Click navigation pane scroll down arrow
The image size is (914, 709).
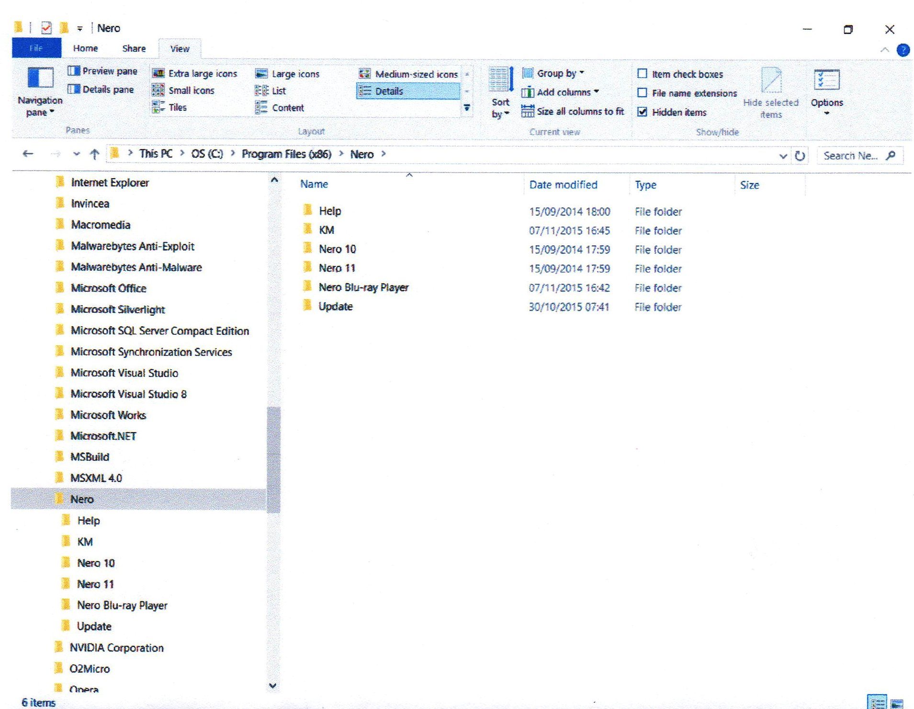click(273, 686)
